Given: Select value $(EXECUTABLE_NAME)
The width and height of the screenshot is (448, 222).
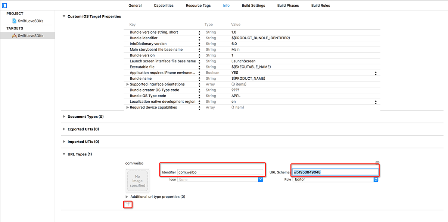Looking at the screenshot, I should click(251, 67).
